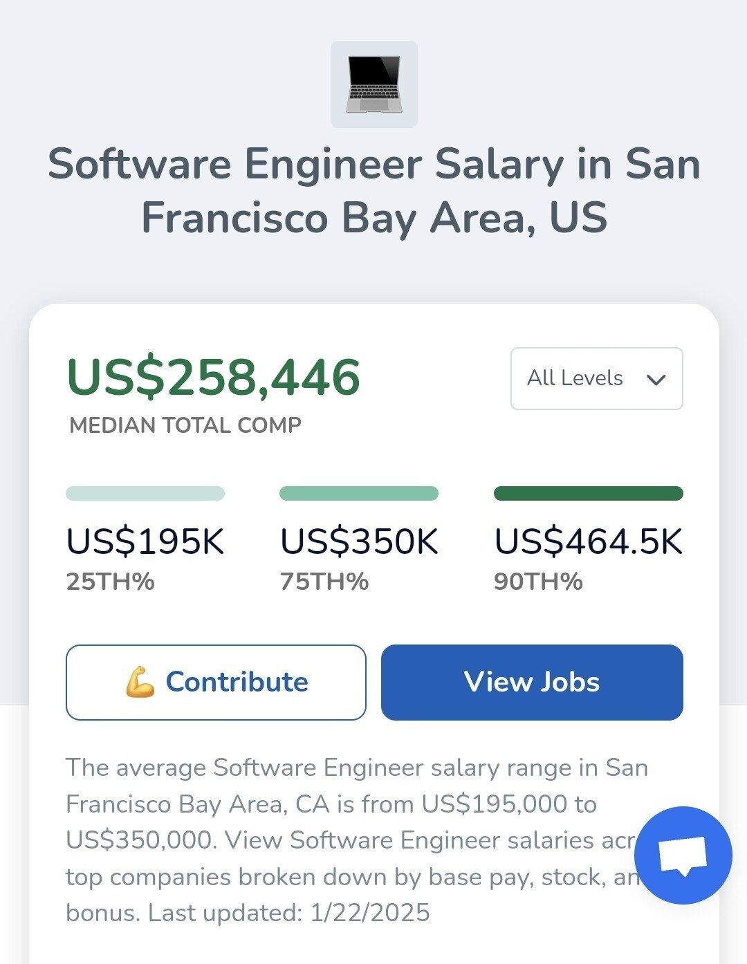Screen dimensions: 747x964
Task: Expand the All Levels dropdown
Action: 596,378
